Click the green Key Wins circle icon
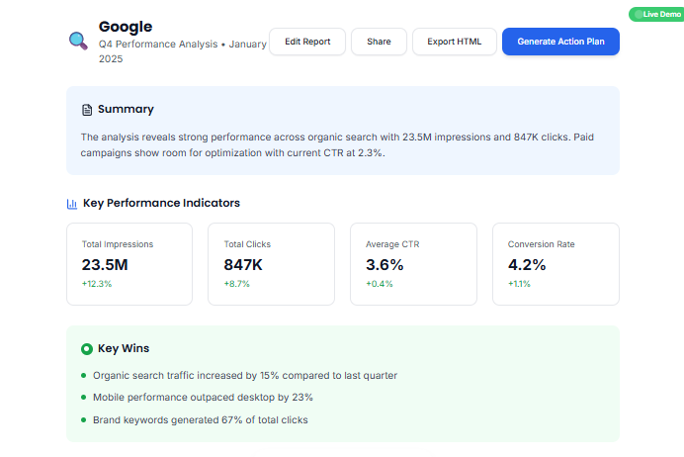Screen dimensions: 684x457 click(x=87, y=348)
